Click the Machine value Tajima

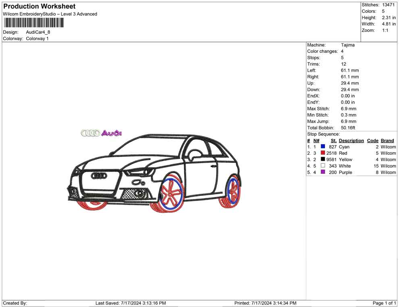click(x=347, y=45)
